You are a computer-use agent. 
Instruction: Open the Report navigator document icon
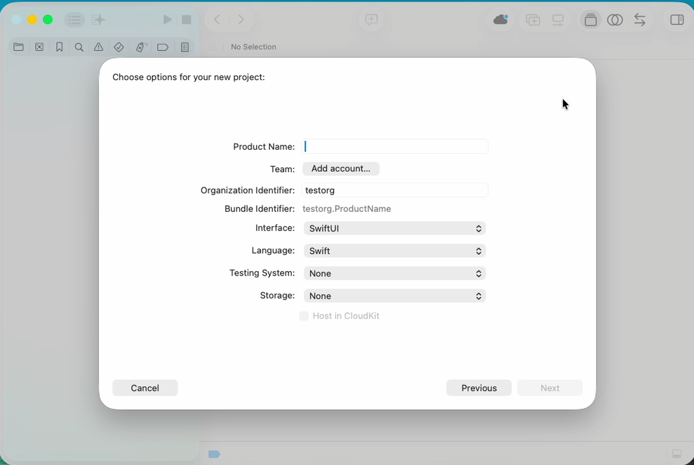[x=184, y=47]
